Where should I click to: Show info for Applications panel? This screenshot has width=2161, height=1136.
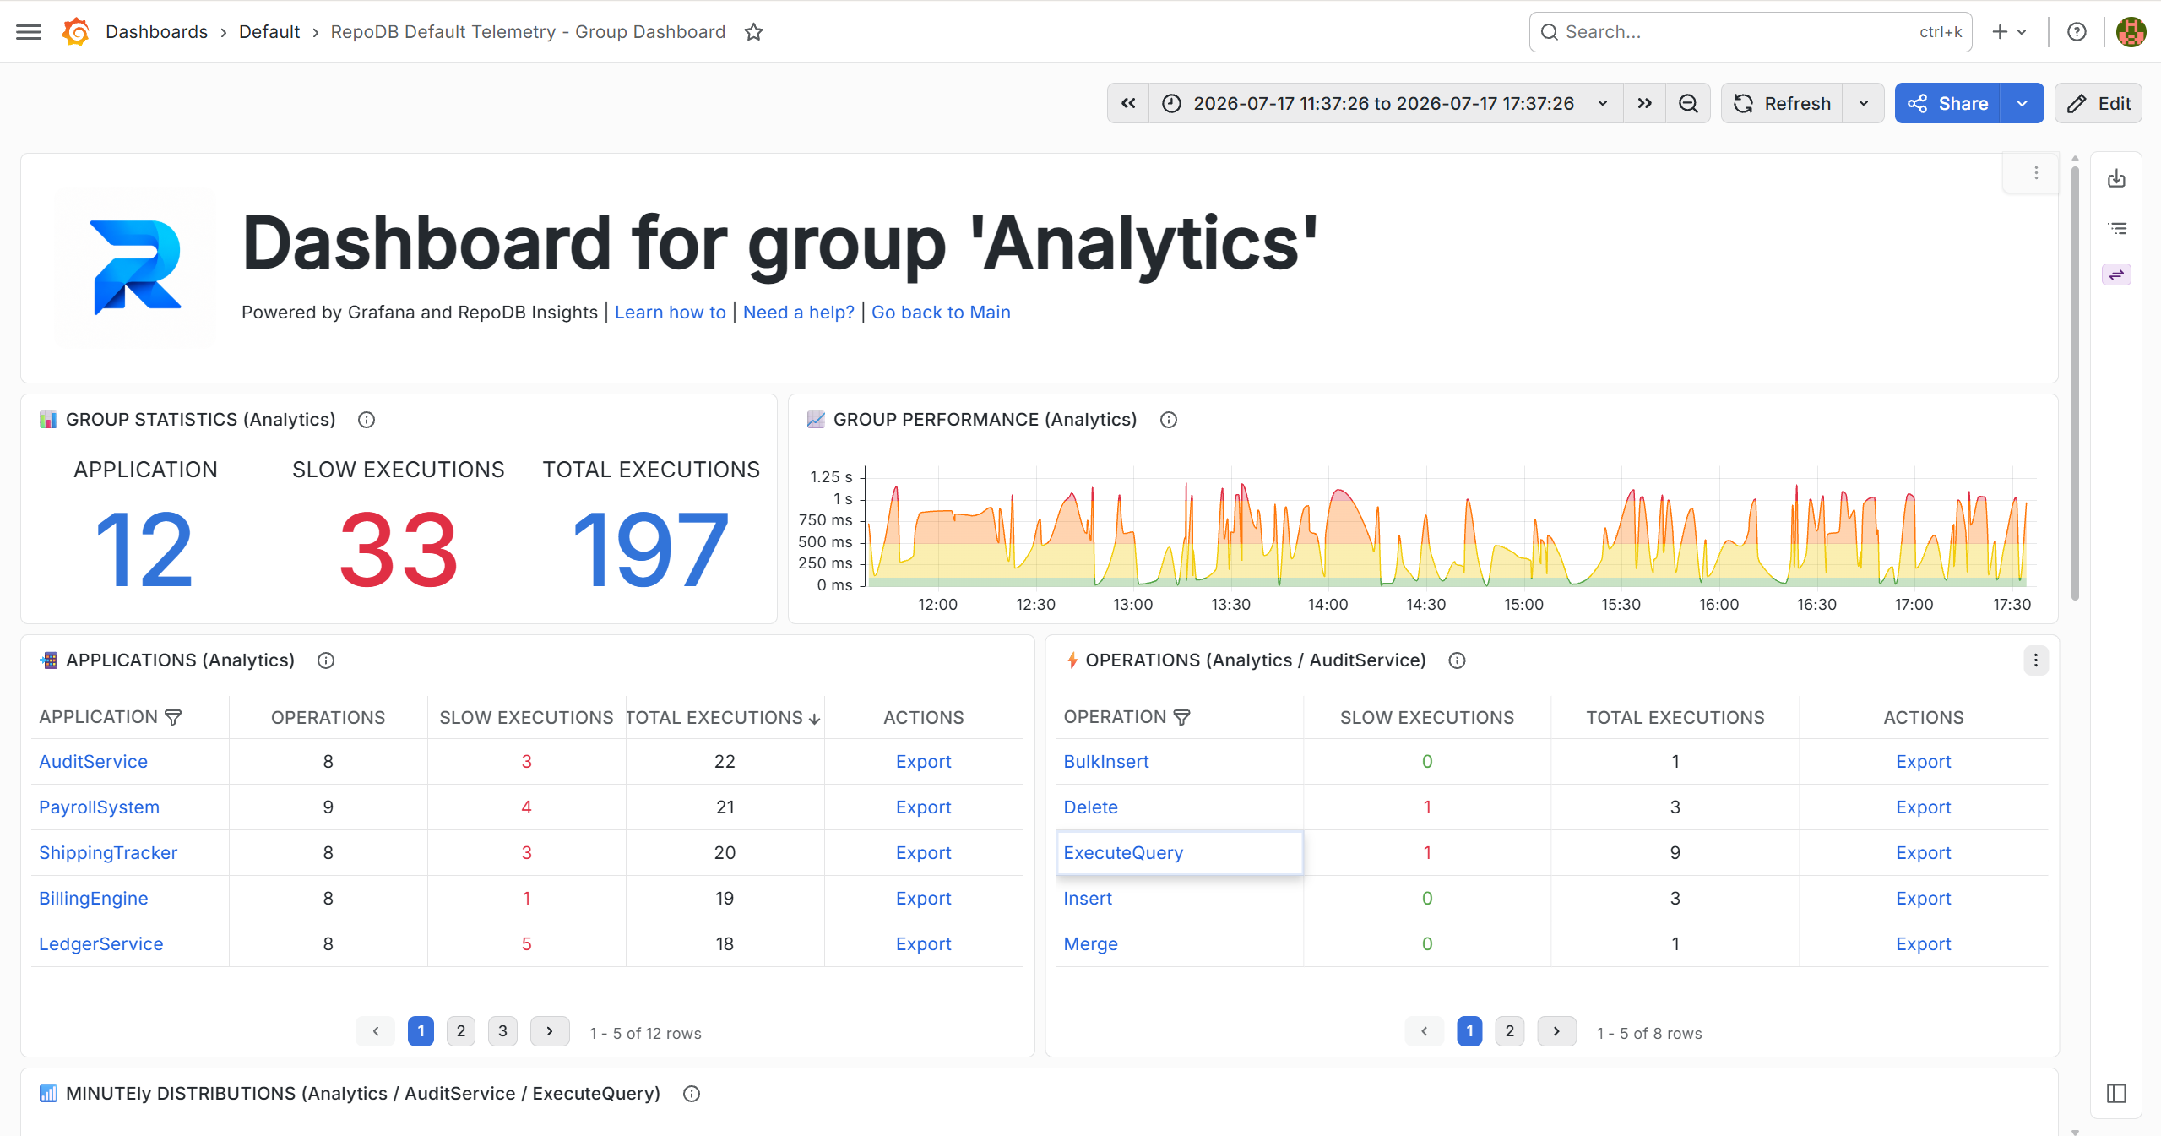pyautogui.click(x=326, y=660)
